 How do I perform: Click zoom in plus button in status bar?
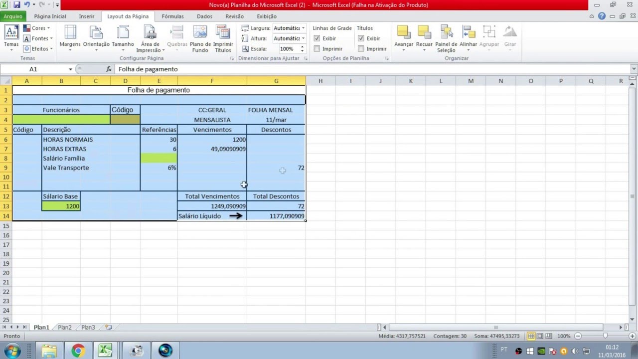(633, 336)
